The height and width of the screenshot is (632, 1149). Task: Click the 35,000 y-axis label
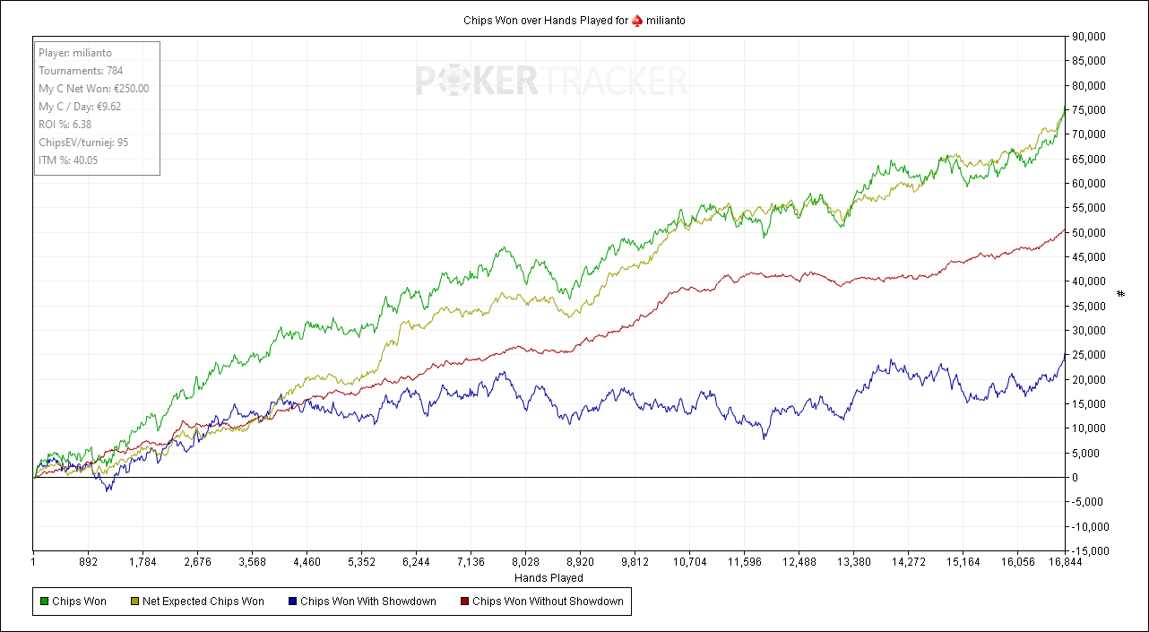[1090, 307]
